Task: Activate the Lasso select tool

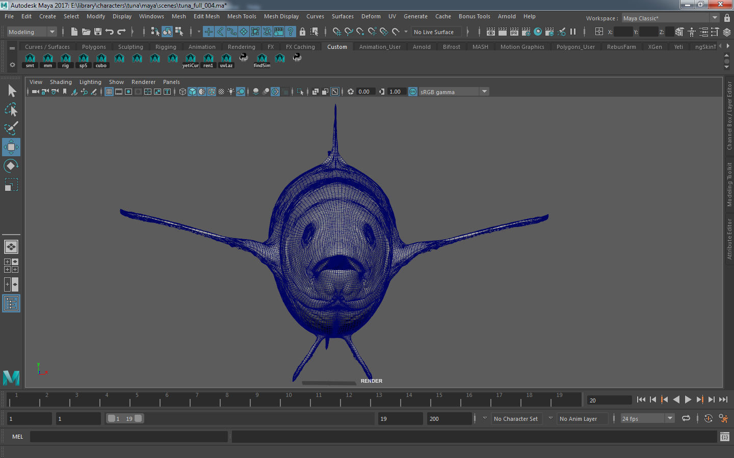Action: [x=11, y=109]
